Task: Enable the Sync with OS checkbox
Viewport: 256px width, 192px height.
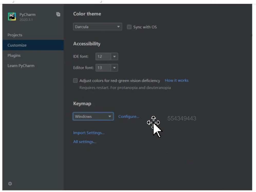Action: click(x=129, y=27)
